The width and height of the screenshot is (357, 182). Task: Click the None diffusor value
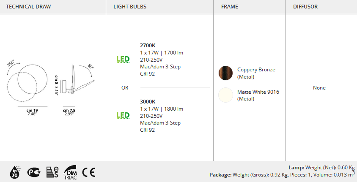coord(319,88)
